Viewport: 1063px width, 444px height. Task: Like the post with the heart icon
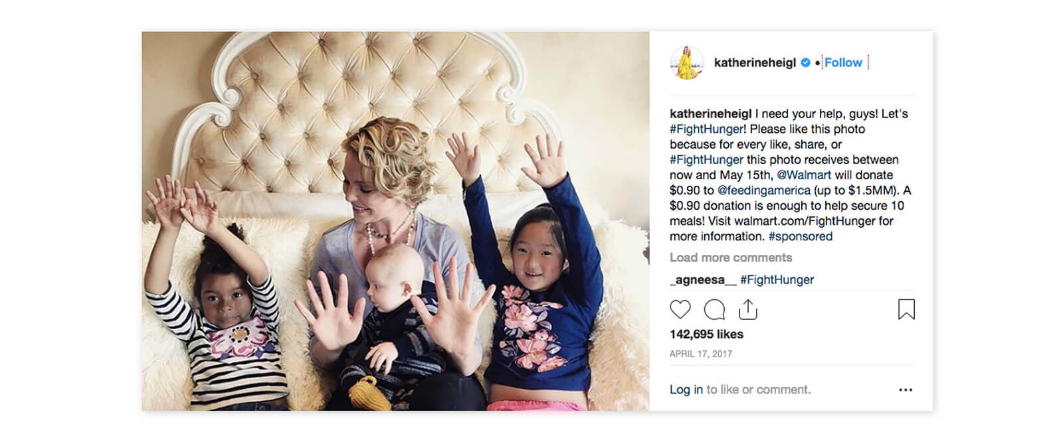coord(680,310)
